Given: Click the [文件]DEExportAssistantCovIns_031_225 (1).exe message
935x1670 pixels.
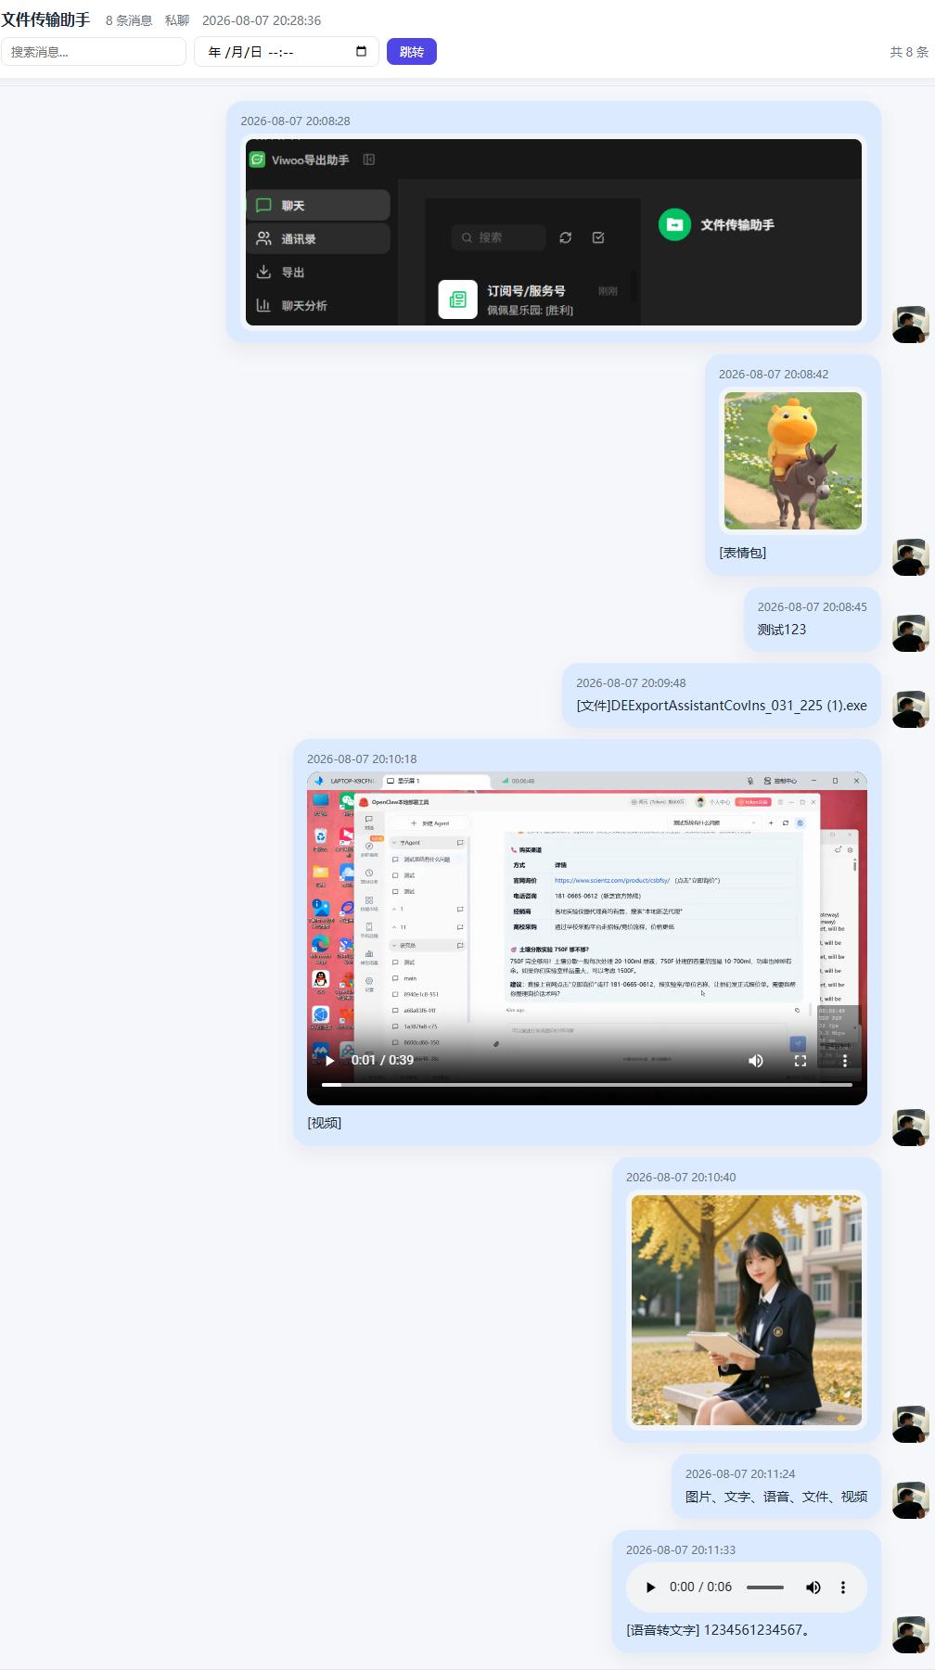Looking at the screenshot, I should [x=722, y=705].
